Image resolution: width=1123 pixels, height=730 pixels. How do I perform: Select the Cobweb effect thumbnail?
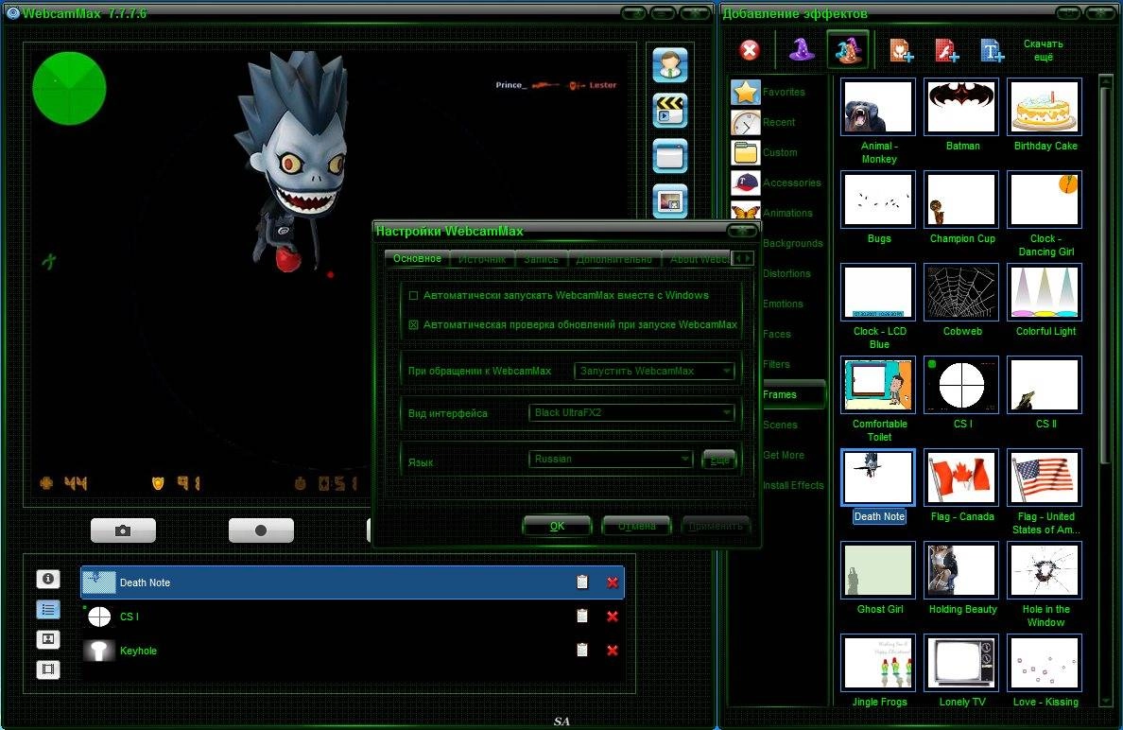coord(961,292)
